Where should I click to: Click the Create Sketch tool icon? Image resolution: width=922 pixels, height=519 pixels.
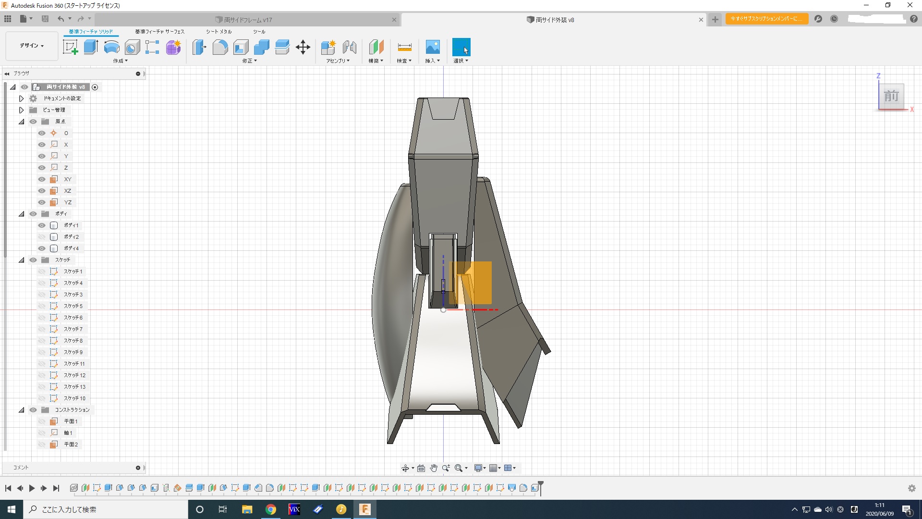coord(71,47)
